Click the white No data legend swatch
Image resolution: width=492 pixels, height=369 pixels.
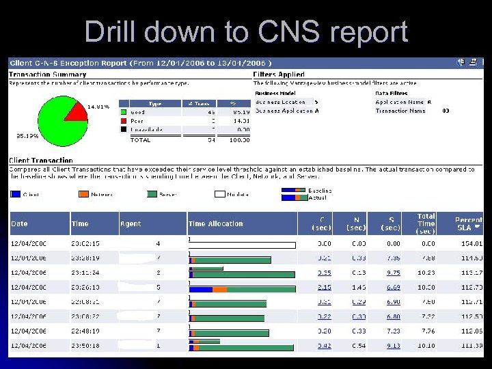pyautogui.click(x=219, y=194)
